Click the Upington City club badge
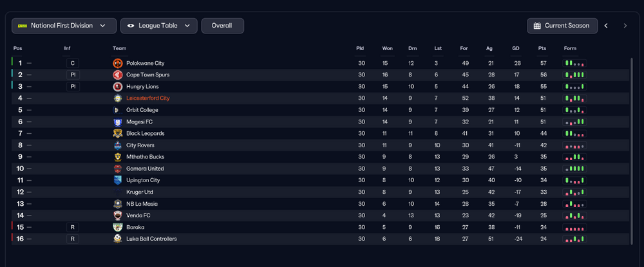Viewport: 644px width, 267px height. coord(117,180)
